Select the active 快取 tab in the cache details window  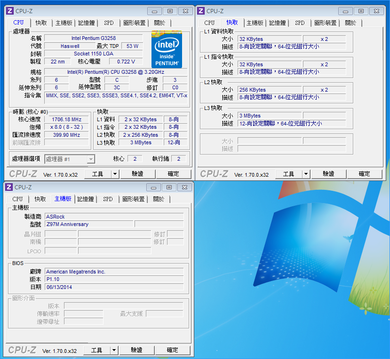pyautogui.click(x=232, y=23)
